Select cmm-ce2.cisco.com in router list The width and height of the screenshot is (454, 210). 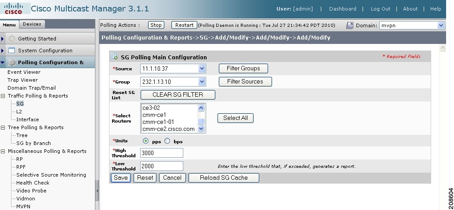coord(168,129)
